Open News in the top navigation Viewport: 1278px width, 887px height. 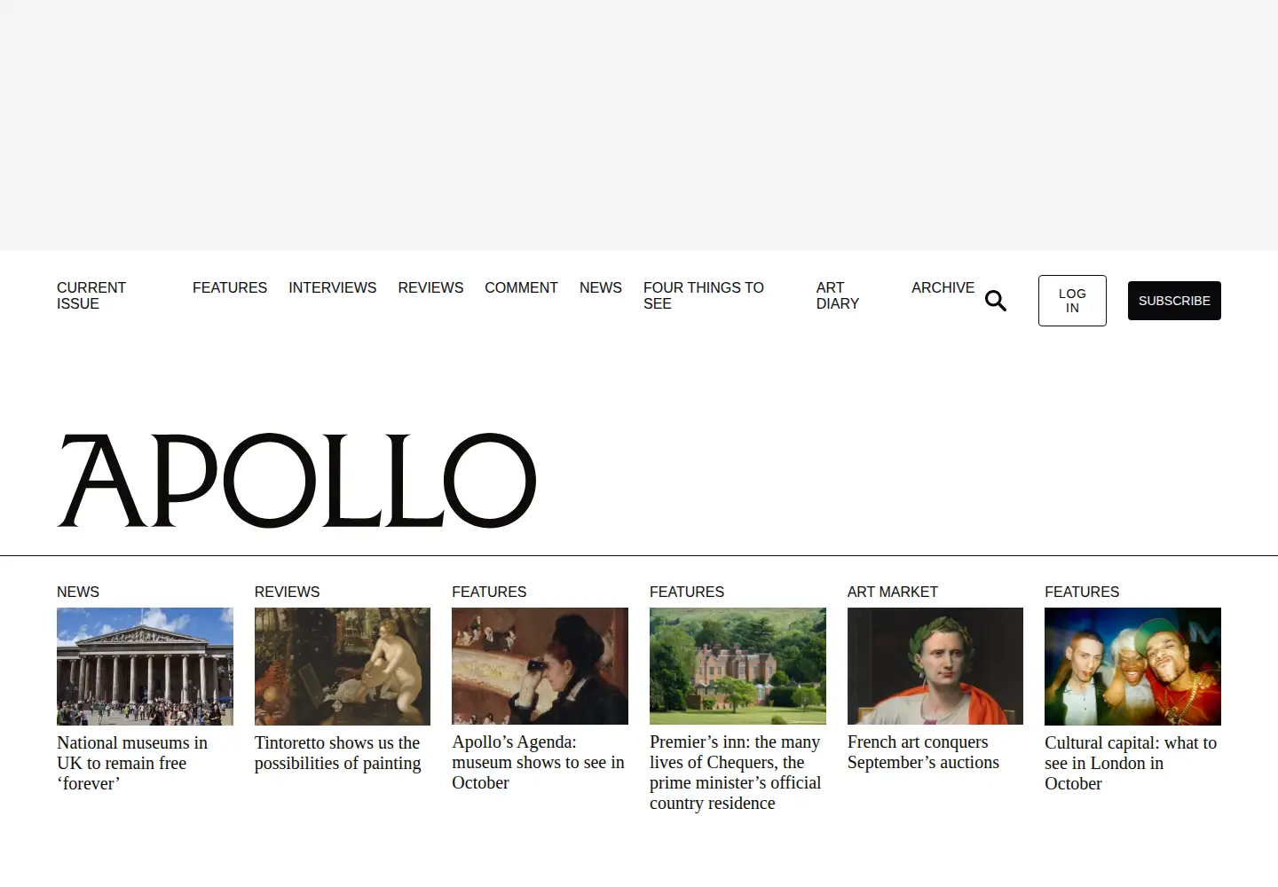[x=601, y=287]
